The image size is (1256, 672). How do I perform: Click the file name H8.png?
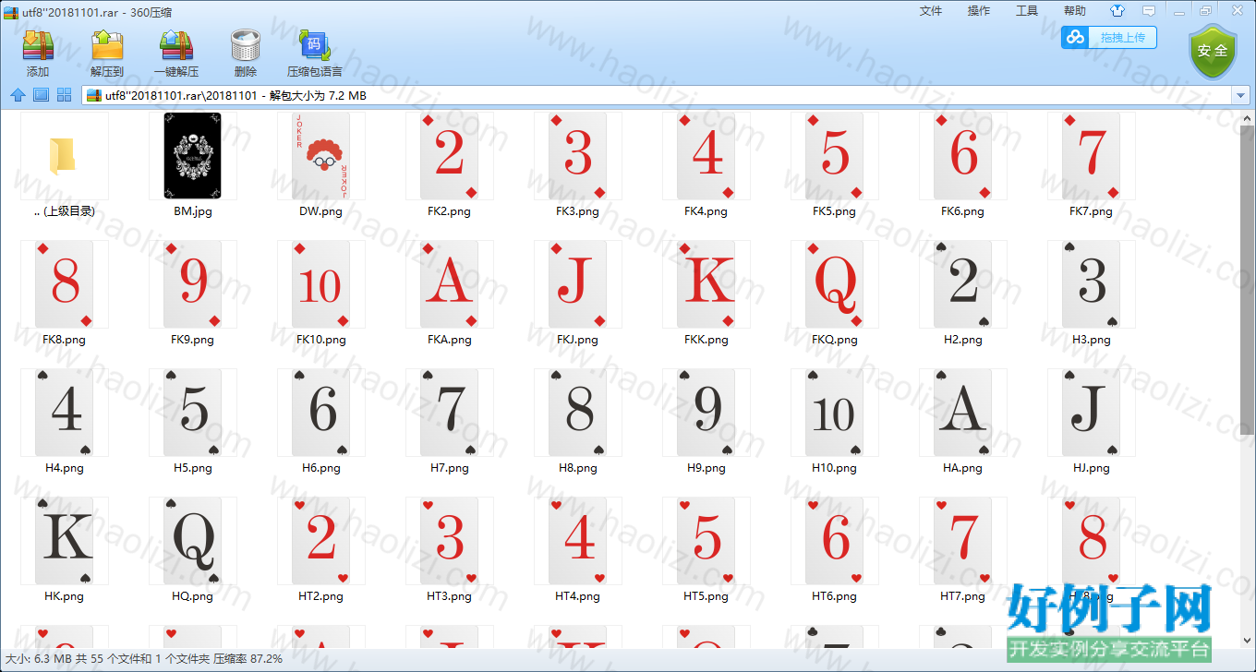(x=578, y=468)
